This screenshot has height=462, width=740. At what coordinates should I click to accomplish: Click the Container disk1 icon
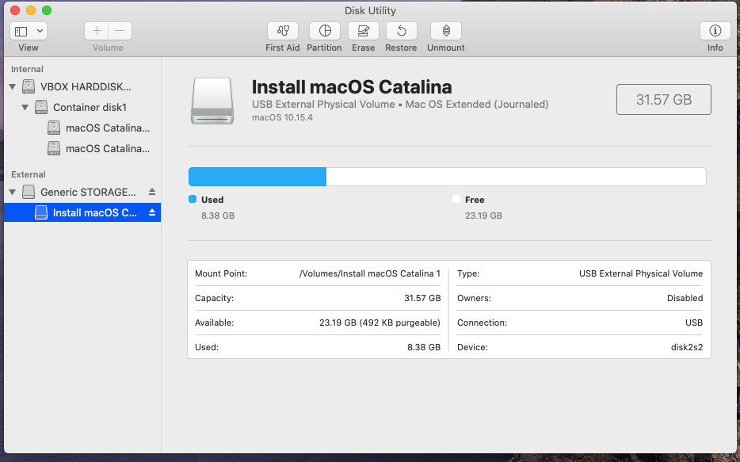[41, 107]
